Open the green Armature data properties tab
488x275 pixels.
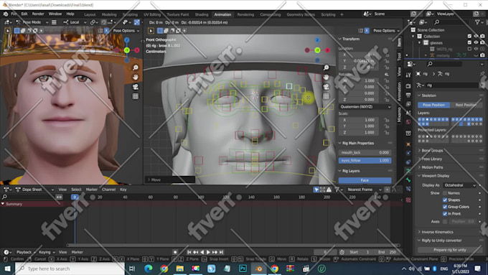[x=408, y=171]
